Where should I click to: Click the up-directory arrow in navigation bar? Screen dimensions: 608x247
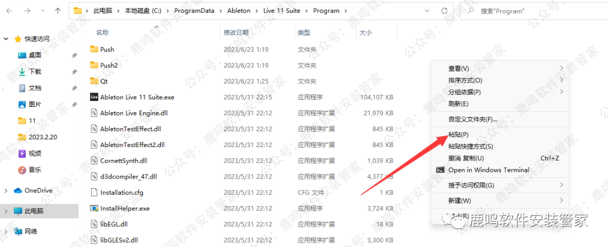(x=58, y=11)
